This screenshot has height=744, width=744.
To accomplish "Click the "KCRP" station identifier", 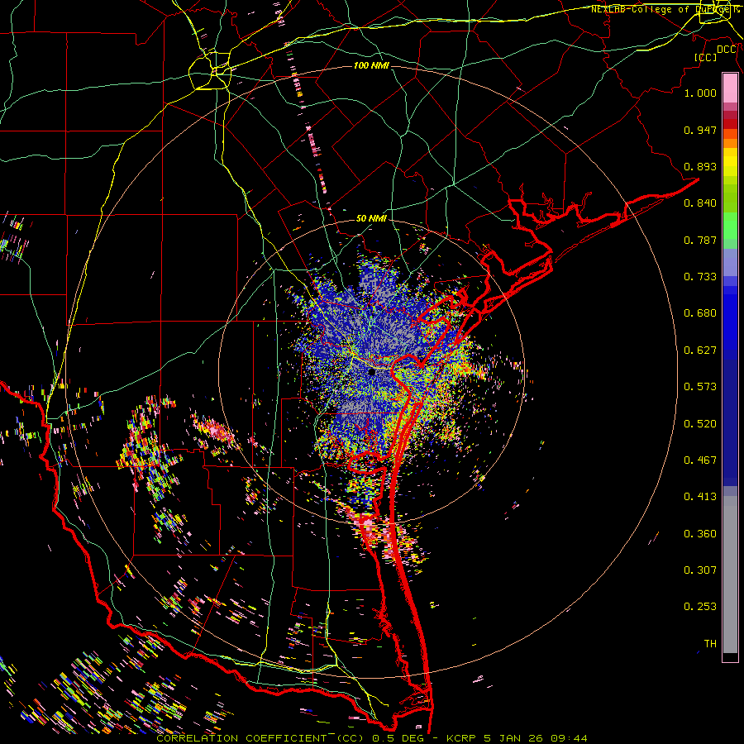I will pos(461,738).
